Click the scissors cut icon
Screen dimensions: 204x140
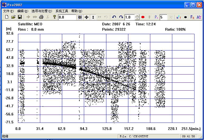coord(48,17)
